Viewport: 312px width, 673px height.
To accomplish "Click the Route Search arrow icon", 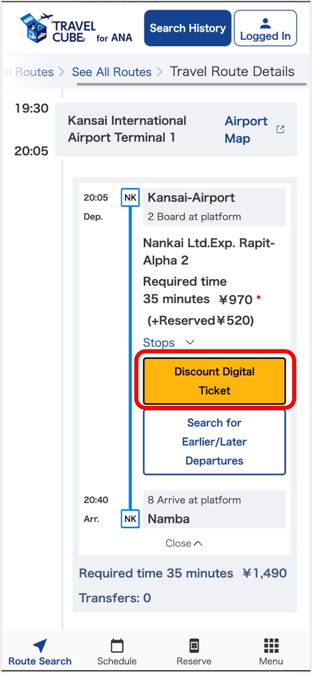I will (x=40, y=646).
